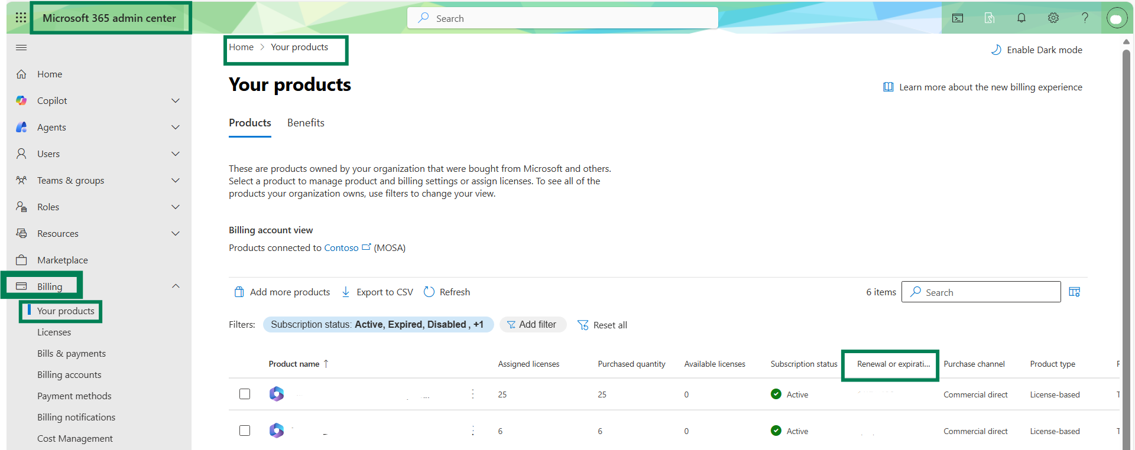Expand the Teams & groups section
Image resolution: width=1135 pixels, height=450 pixels.
point(176,180)
